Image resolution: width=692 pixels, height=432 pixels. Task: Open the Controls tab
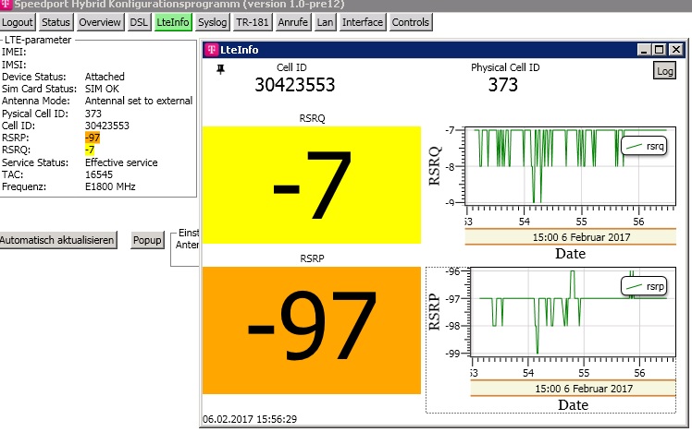click(411, 22)
